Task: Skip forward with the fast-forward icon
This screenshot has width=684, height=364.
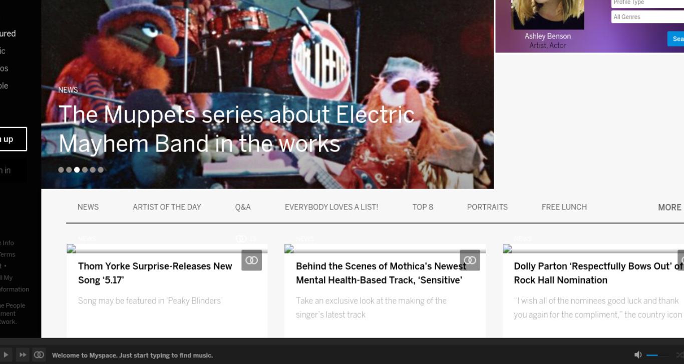Action: click(23, 355)
